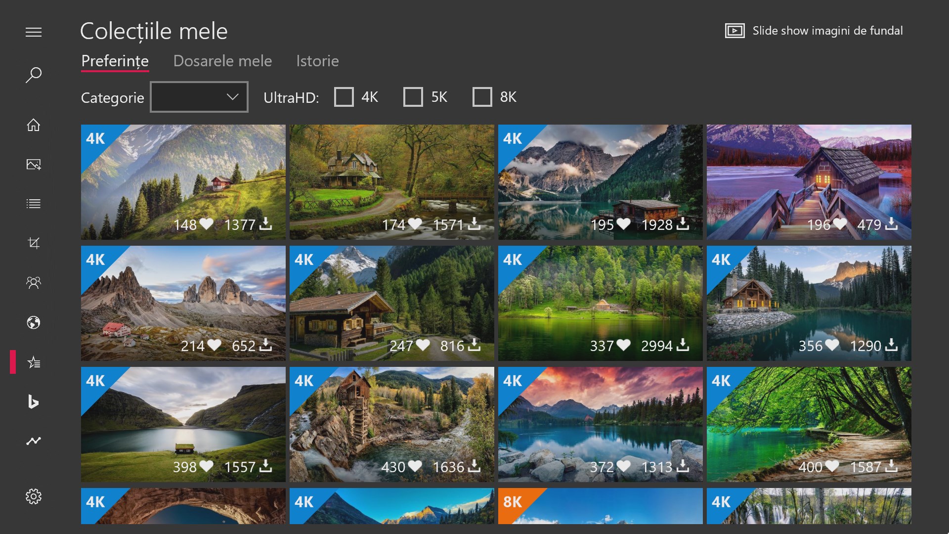Tick the 8K UltraHD checkbox

point(482,97)
